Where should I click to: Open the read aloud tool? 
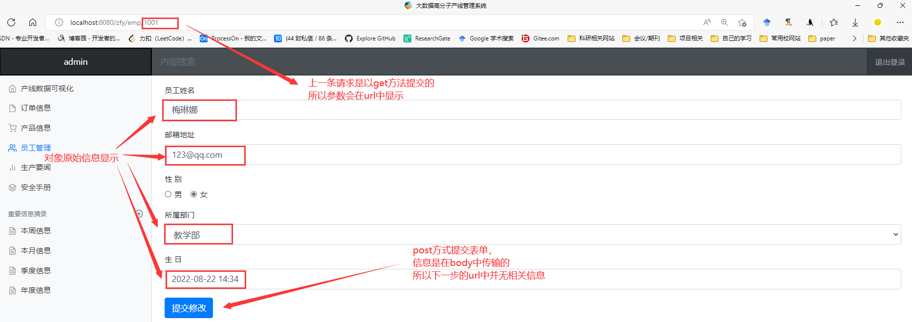(707, 22)
